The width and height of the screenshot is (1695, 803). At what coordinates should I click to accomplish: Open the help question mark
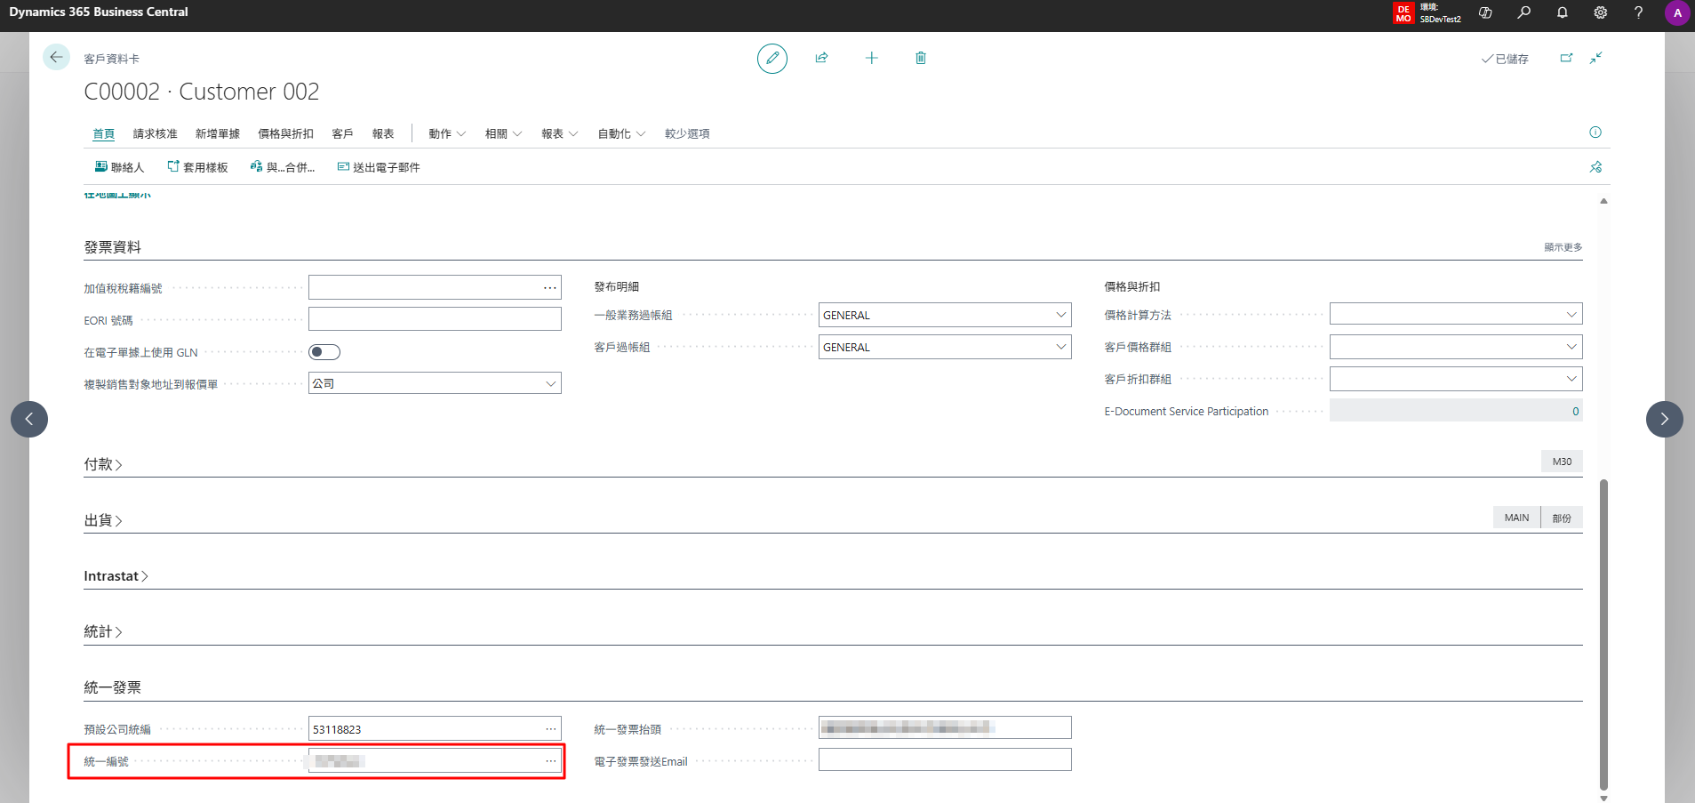tap(1638, 12)
